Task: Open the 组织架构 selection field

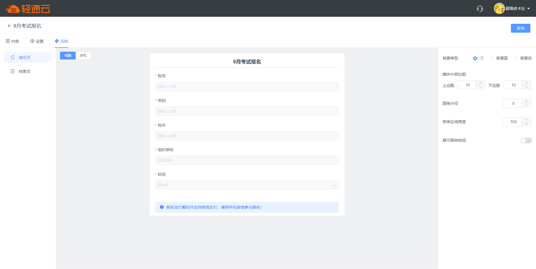Action: pyautogui.click(x=247, y=160)
